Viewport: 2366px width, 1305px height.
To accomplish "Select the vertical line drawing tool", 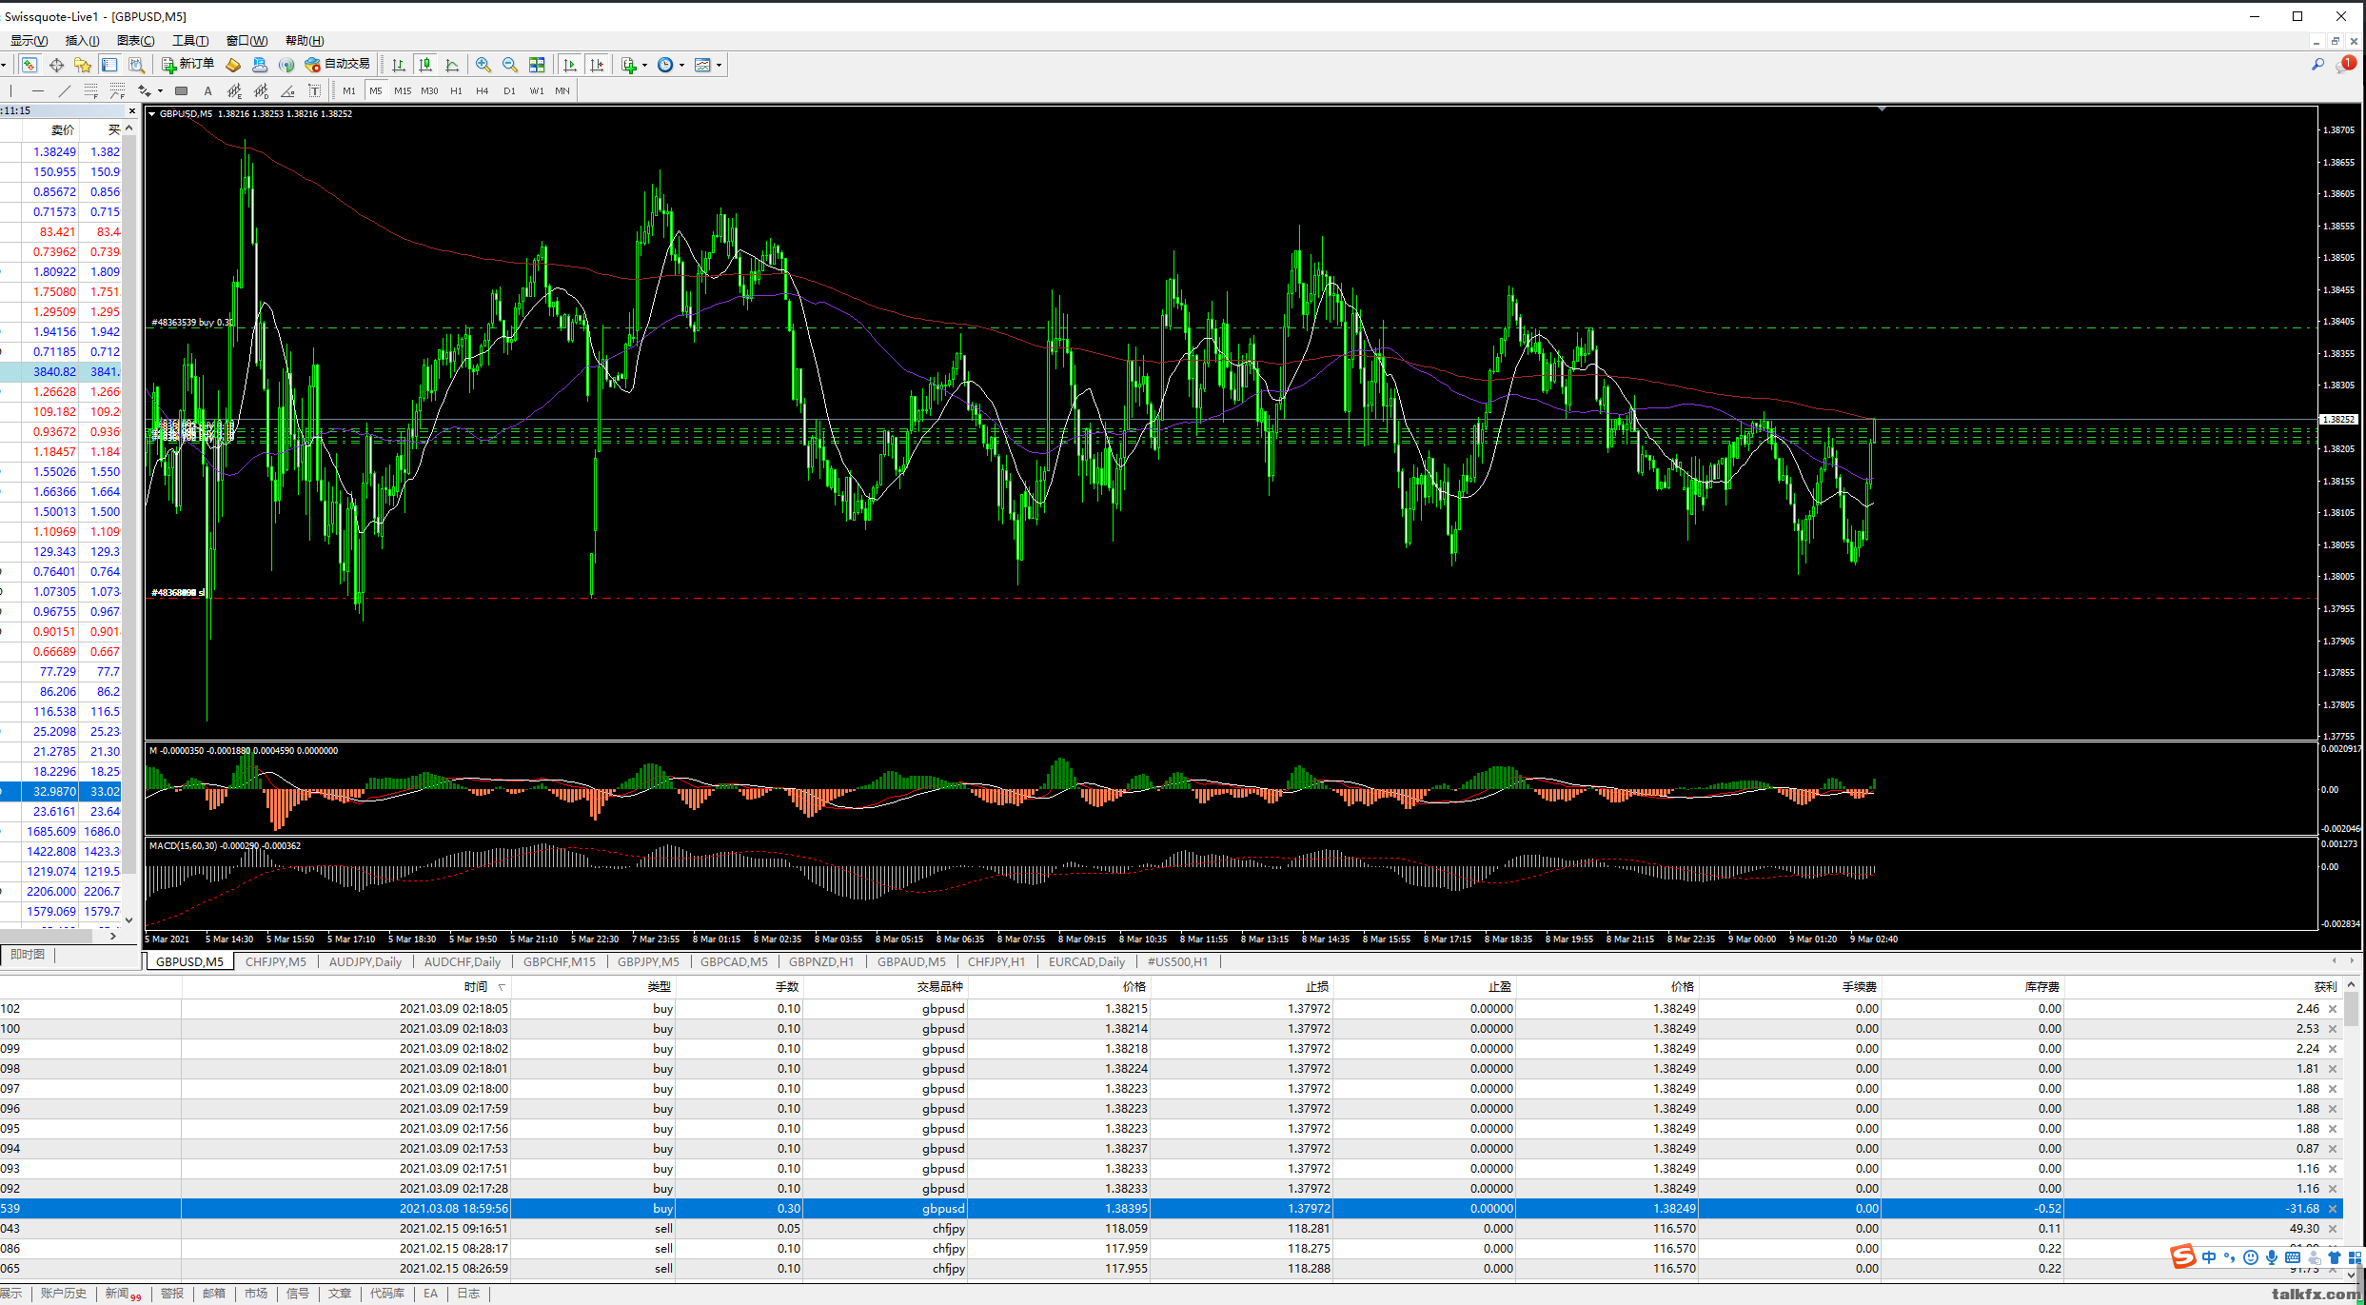I will click(x=11, y=91).
